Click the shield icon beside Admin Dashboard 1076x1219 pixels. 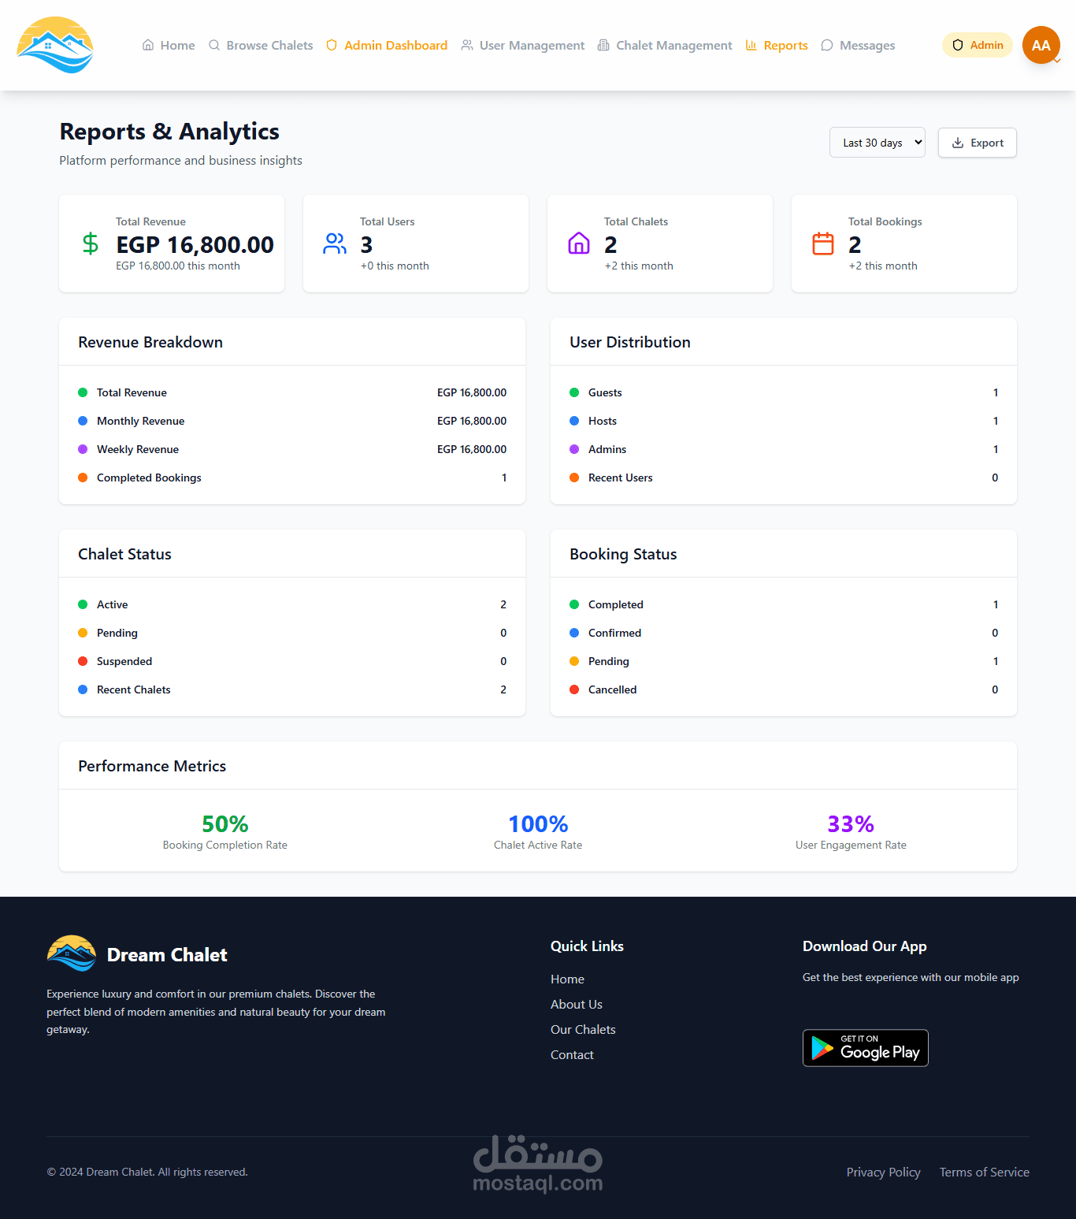332,45
